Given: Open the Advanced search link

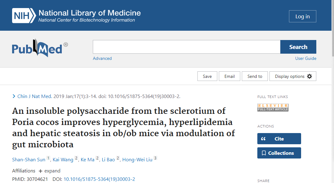Looking at the screenshot, I should point(102,58).
